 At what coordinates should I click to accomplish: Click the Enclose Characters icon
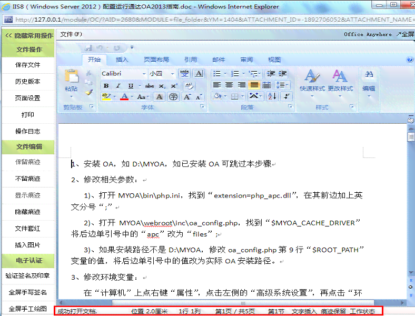click(173, 97)
